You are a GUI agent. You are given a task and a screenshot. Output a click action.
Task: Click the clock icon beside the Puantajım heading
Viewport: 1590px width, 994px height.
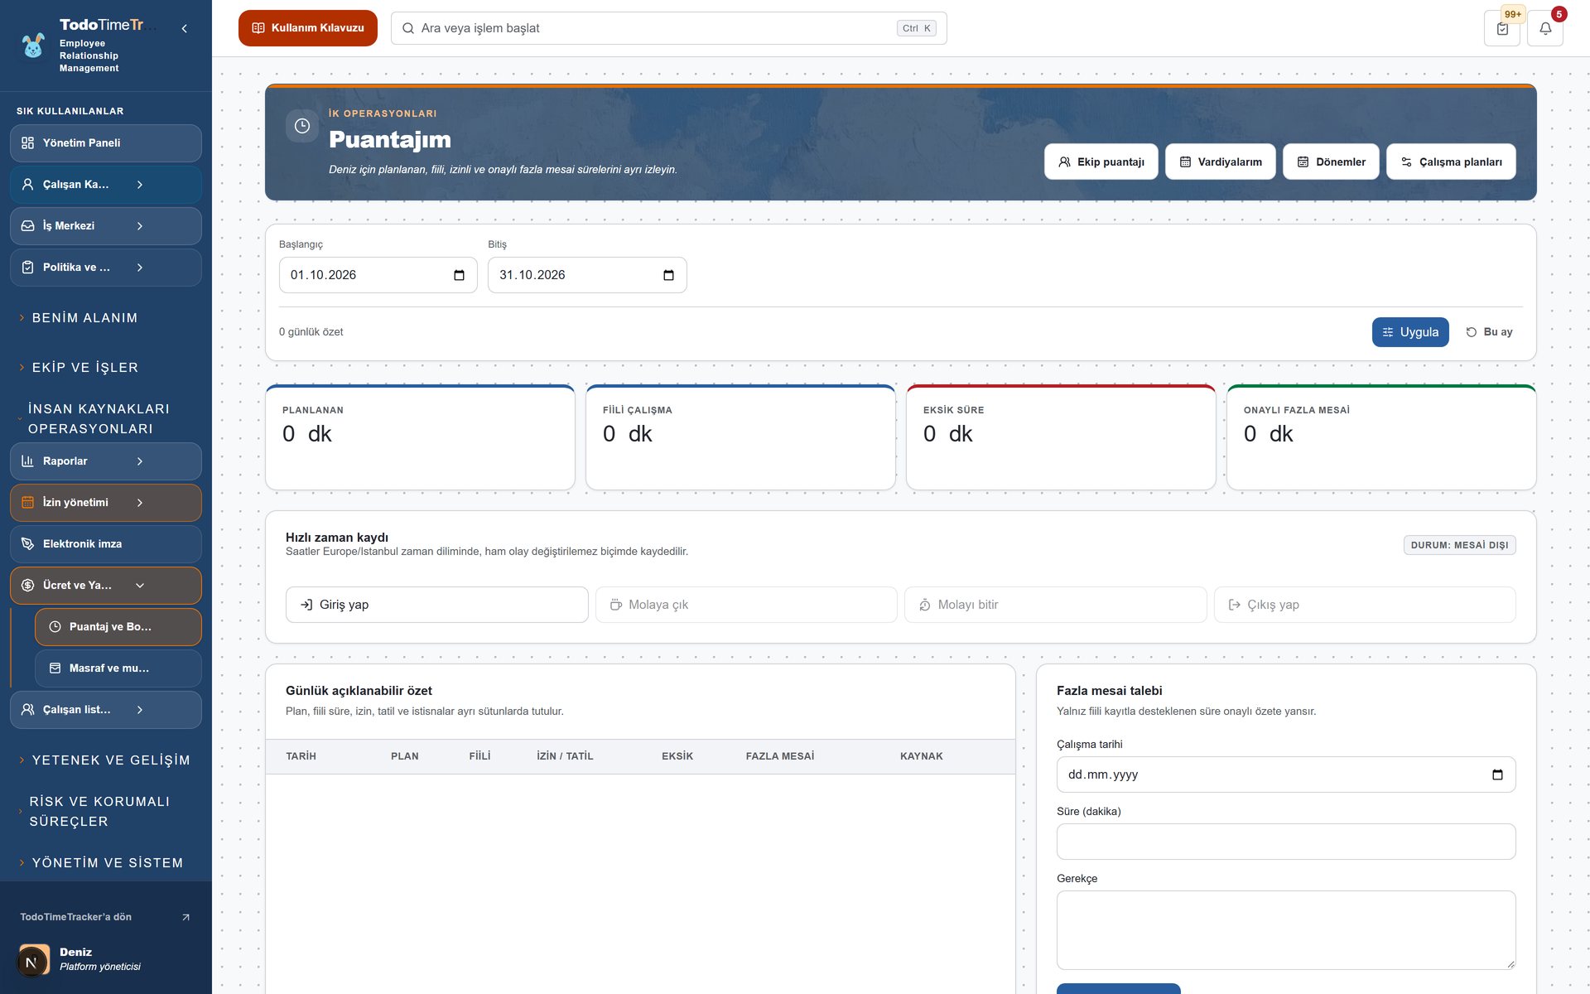[302, 126]
